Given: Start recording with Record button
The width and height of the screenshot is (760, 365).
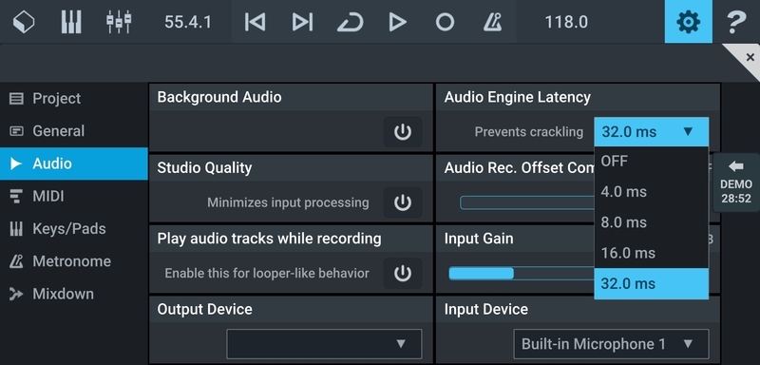Looking at the screenshot, I should (445, 22).
